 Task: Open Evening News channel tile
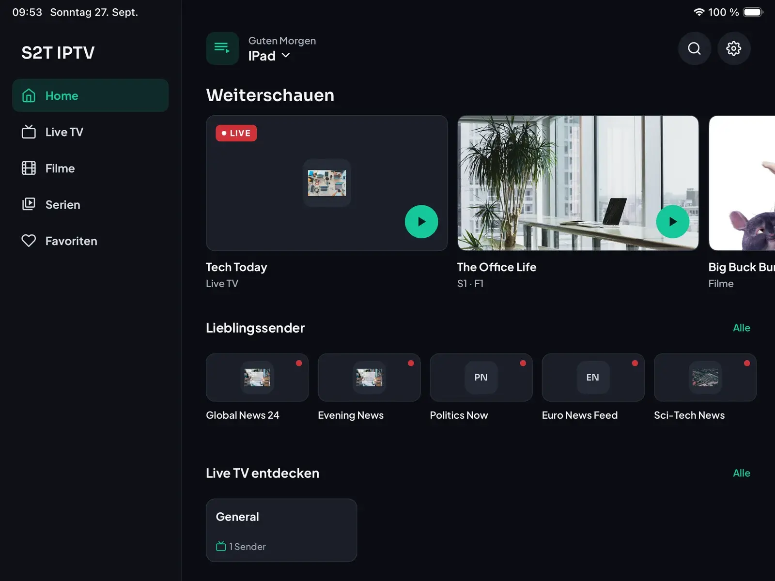[x=369, y=377]
